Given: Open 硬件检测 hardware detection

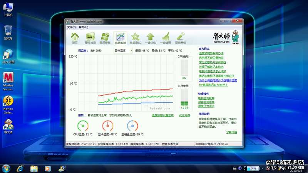Looking at the screenshot, I should click(x=90, y=38).
